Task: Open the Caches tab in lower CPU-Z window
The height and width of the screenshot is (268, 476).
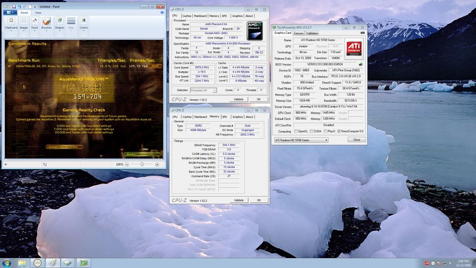Action: [x=187, y=117]
